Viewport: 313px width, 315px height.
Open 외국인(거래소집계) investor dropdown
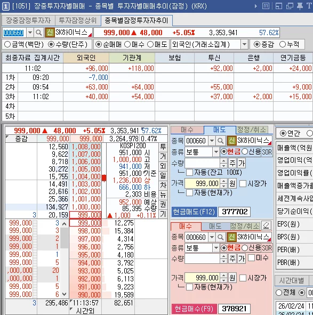244,44
